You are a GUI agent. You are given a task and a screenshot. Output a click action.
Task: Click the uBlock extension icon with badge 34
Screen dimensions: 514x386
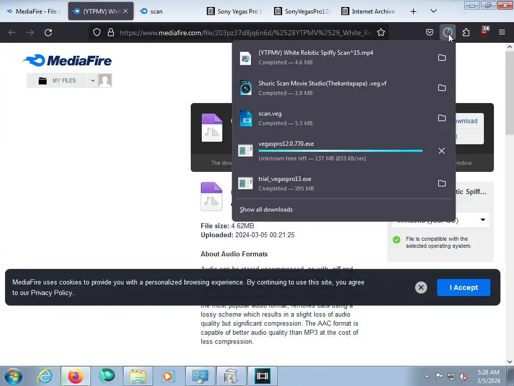pyautogui.click(x=484, y=32)
